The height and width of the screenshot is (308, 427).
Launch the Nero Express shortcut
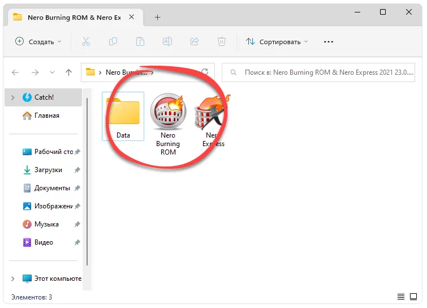coord(213,120)
